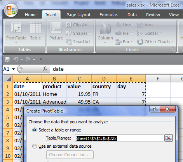
Task: Expand the Column chart dropdown arrow
Action: click(105, 43)
